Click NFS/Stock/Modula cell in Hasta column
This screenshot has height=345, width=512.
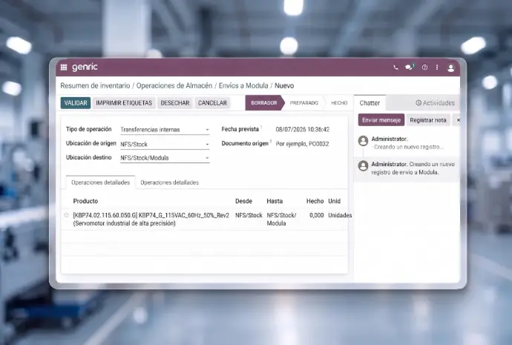point(281,220)
